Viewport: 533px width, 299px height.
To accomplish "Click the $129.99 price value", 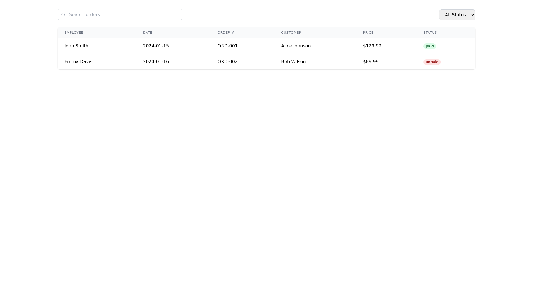I will coord(372,46).
